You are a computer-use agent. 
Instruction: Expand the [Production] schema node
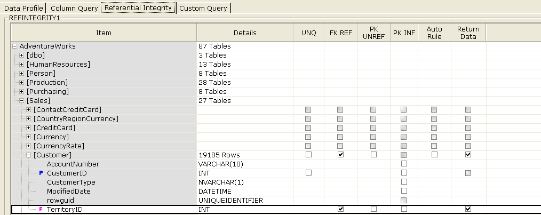coord(21,82)
